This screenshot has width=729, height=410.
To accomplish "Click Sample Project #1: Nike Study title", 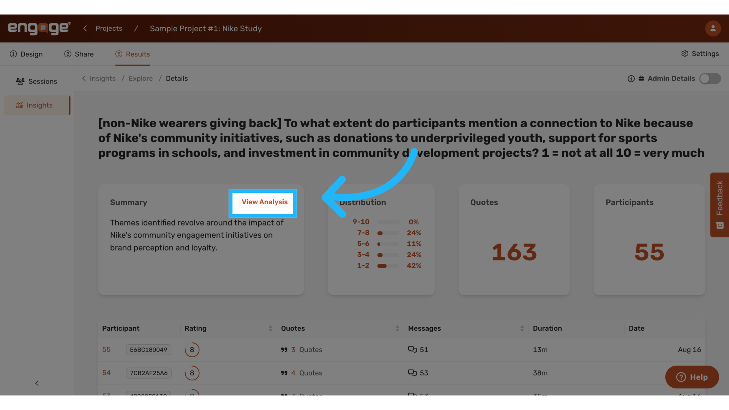I will tap(206, 28).
